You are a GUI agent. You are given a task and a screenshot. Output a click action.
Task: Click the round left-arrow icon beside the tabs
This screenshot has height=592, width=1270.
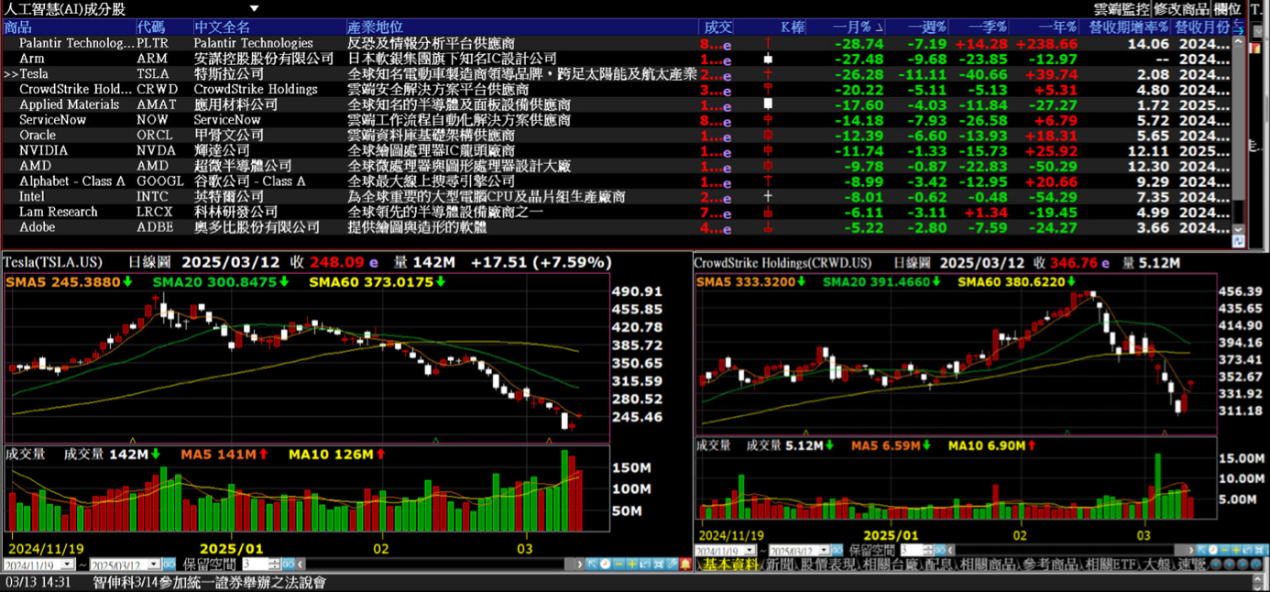coord(1216,565)
